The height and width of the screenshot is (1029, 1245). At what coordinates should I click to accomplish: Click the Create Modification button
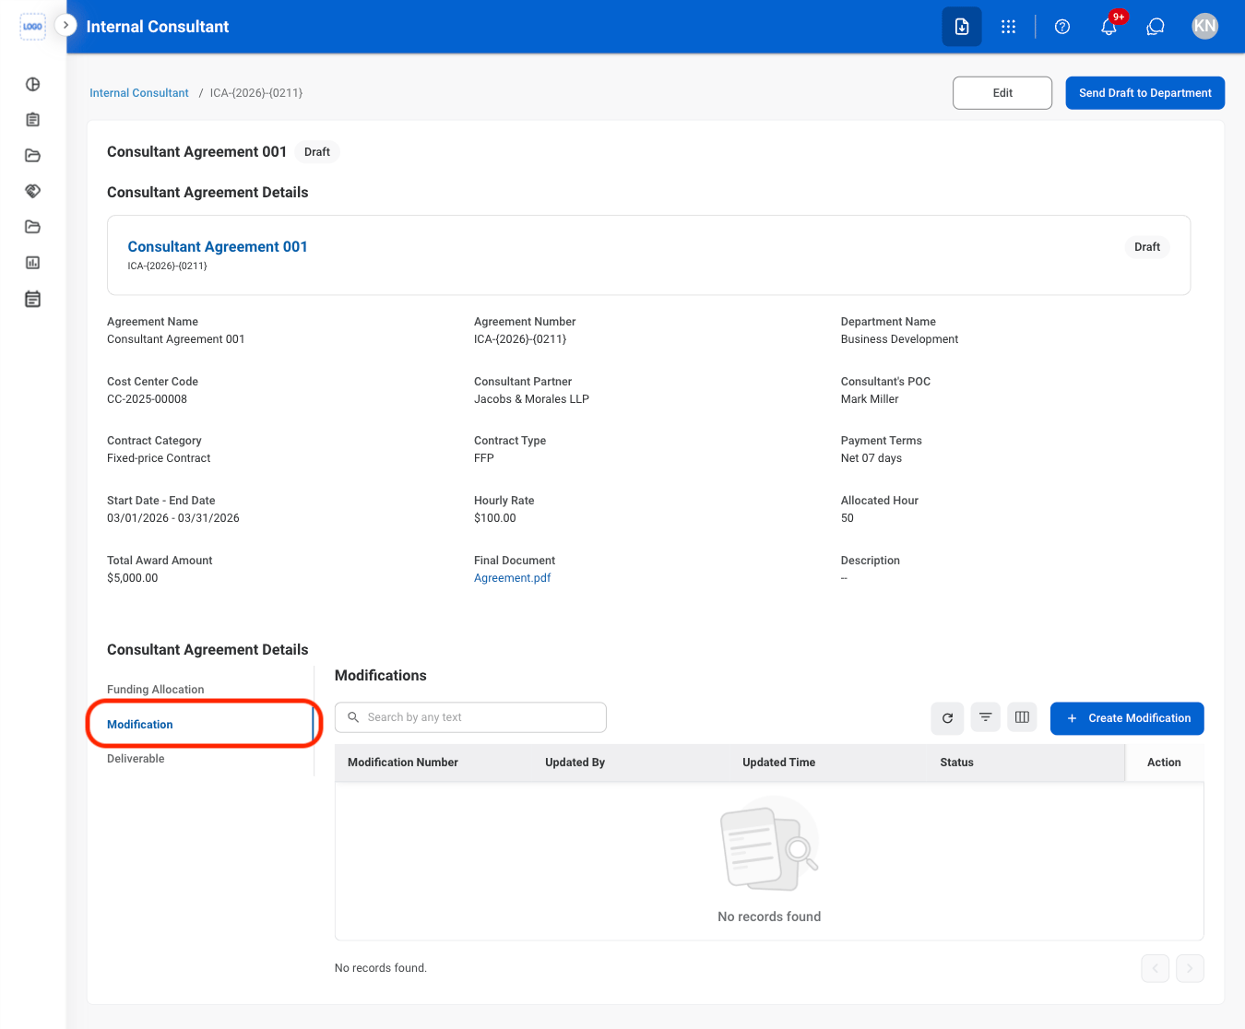[x=1127, y=718]
